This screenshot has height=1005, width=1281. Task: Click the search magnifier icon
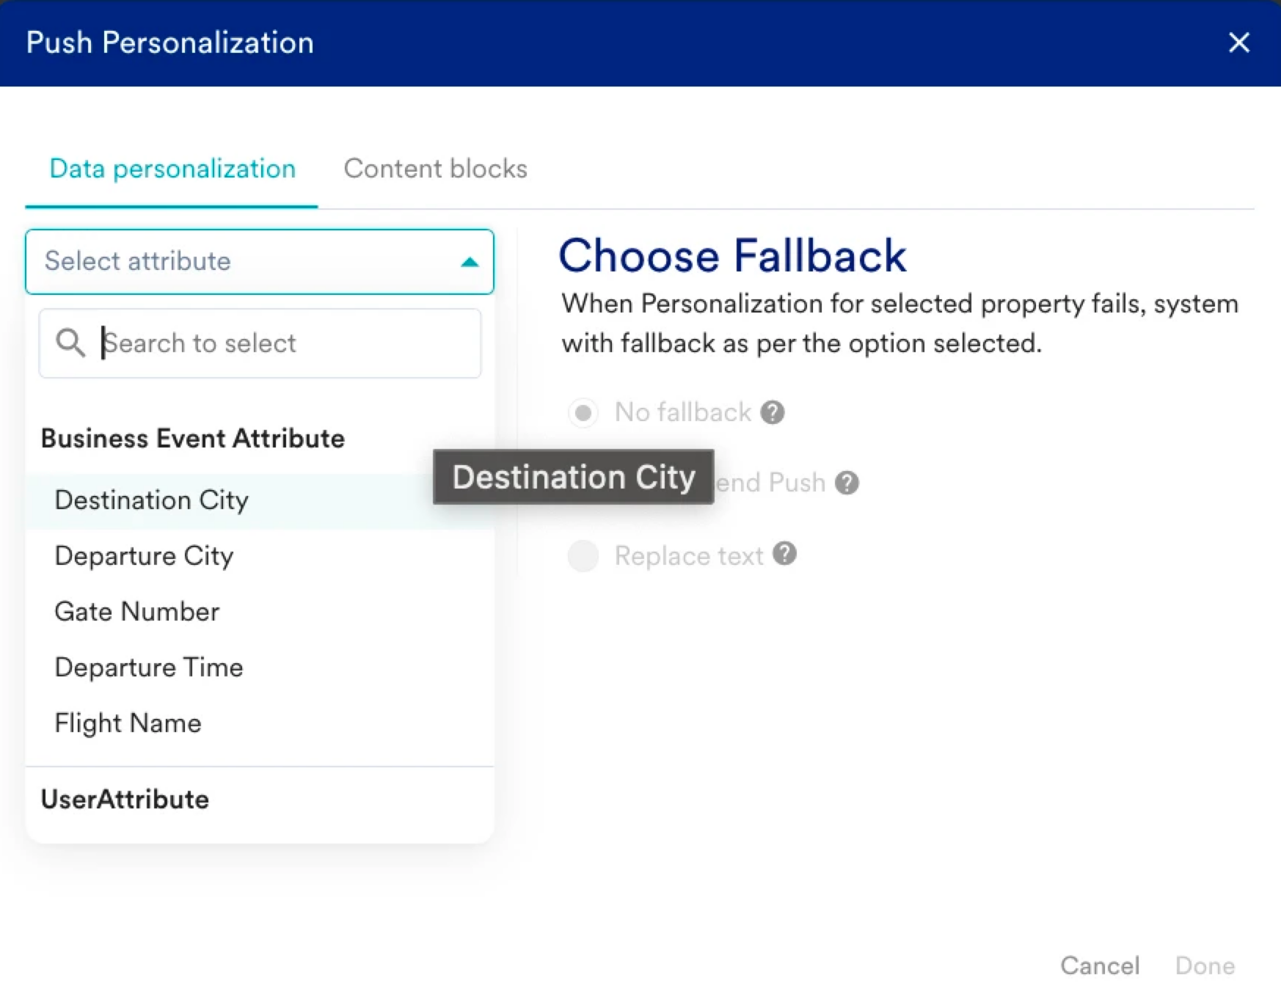70,343
